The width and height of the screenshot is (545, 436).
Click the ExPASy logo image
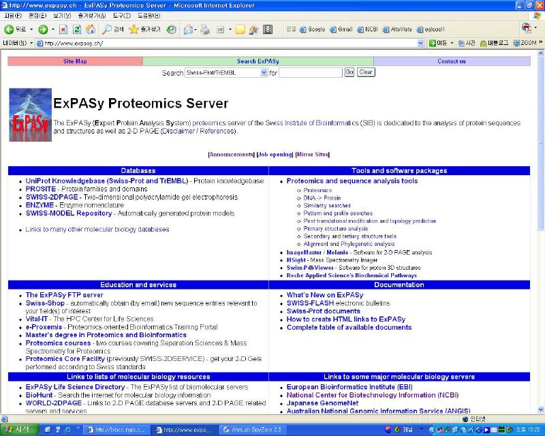29,116
